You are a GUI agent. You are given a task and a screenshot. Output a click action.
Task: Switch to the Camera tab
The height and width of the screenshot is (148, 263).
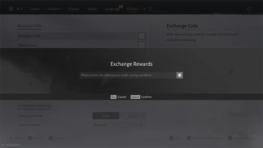tap(53, 9)
